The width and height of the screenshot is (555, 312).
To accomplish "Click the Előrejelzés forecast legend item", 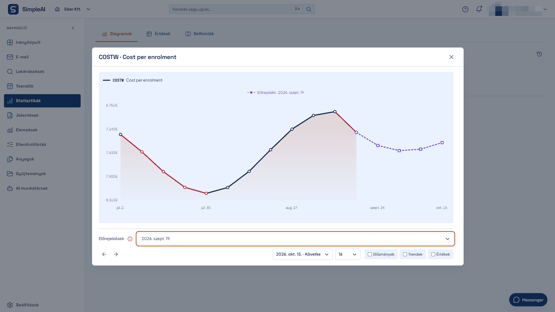I will point(276,93).
